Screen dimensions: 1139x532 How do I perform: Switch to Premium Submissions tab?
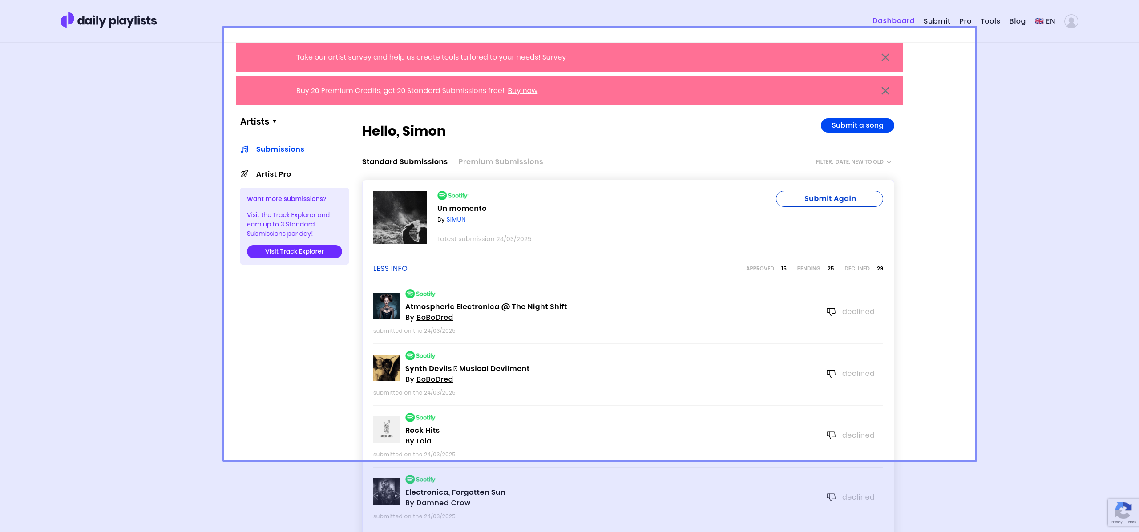[x=501, y=162]
